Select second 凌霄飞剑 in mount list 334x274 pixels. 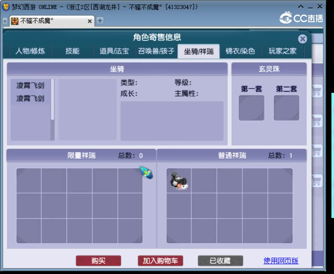click(x=30, y=98)
